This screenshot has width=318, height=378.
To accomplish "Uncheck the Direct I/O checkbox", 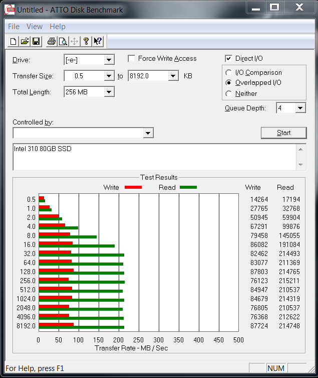I will pyautogui.click(x=229, y=59).
